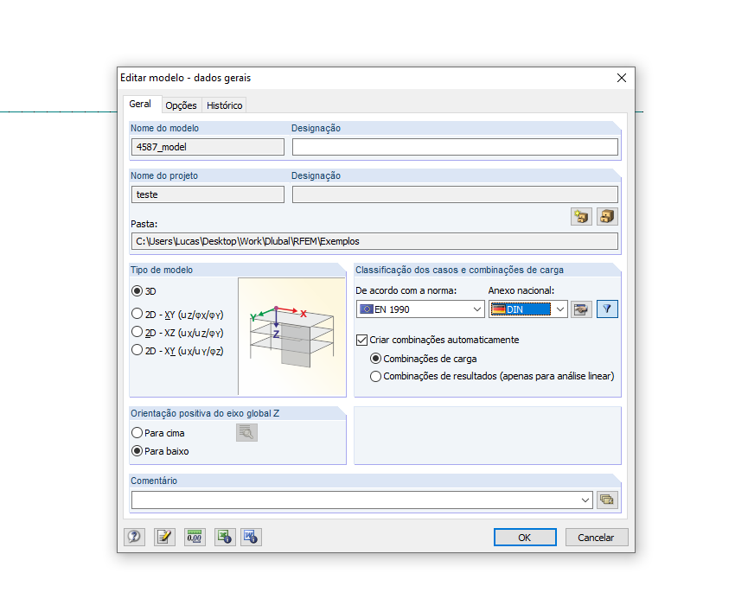This screenshot has width=735, height=605.
Task: Click the edit comment notepad icon
Action: (164, 537)
